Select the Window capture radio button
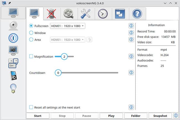Screen dimensions: 180x120 click(x=31, y=33)
